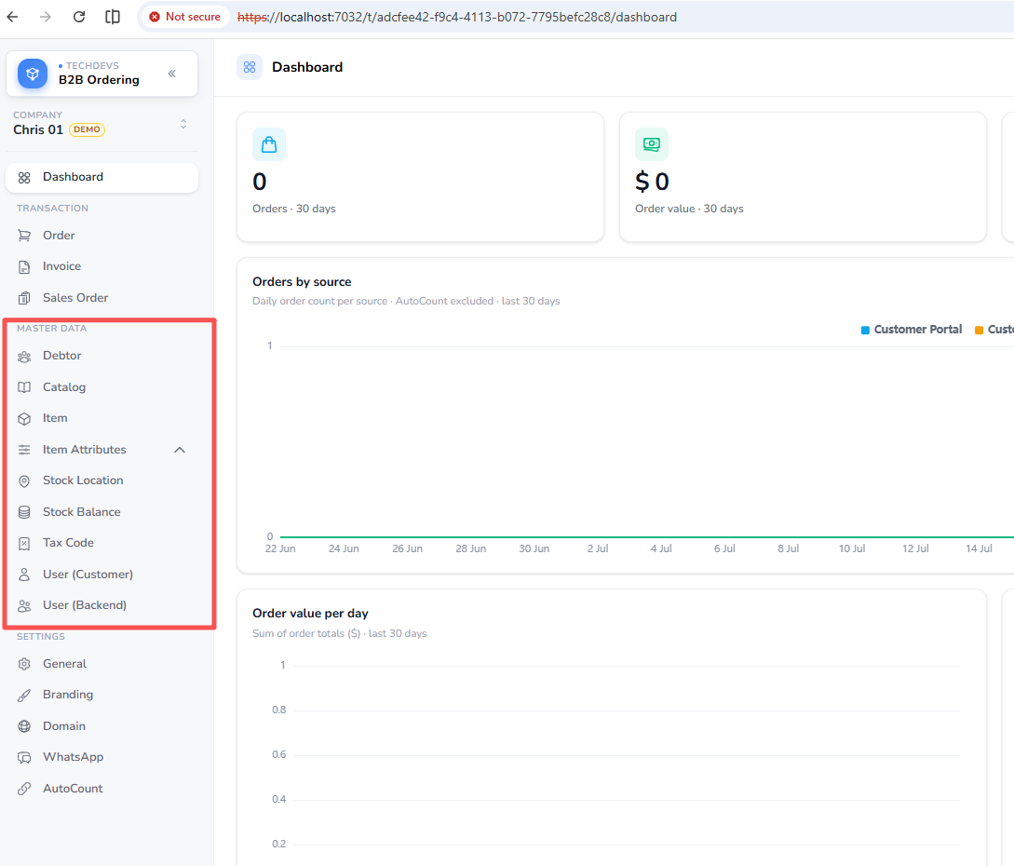
Task: Open the Debtor menu item
Action: (x=102, y=356)
